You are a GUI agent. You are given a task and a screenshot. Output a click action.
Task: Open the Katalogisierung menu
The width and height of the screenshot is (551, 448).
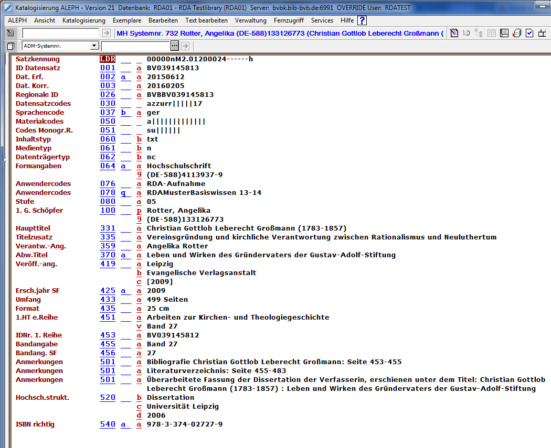click(83, 20)
